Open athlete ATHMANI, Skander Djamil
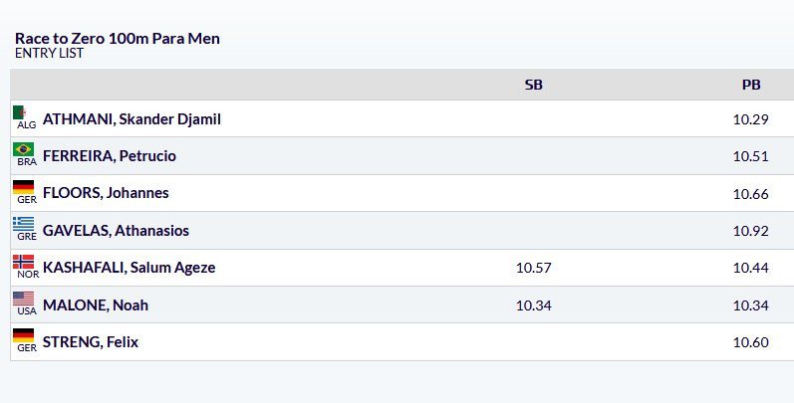Screen dimensions: 794x403 [132, 119]
